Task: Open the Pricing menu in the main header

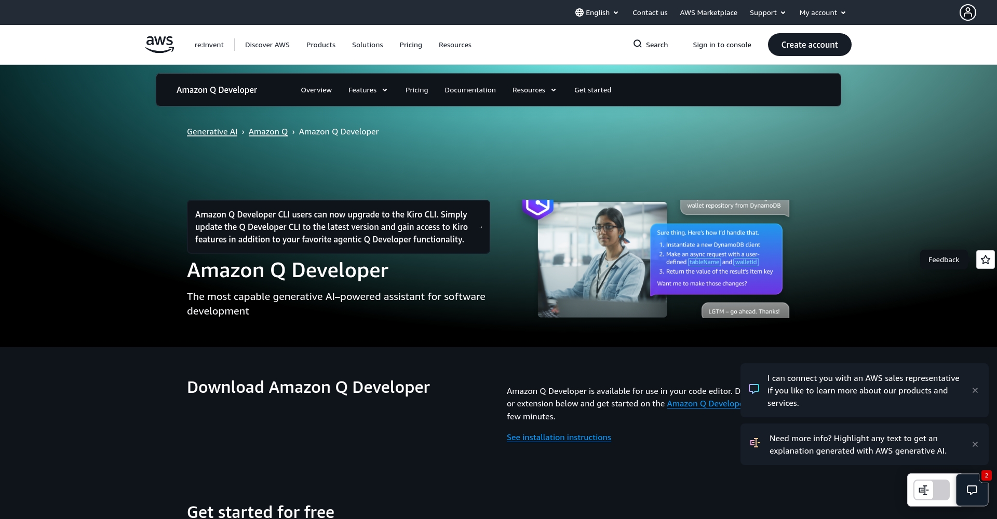Action: [x=410, y=45]
